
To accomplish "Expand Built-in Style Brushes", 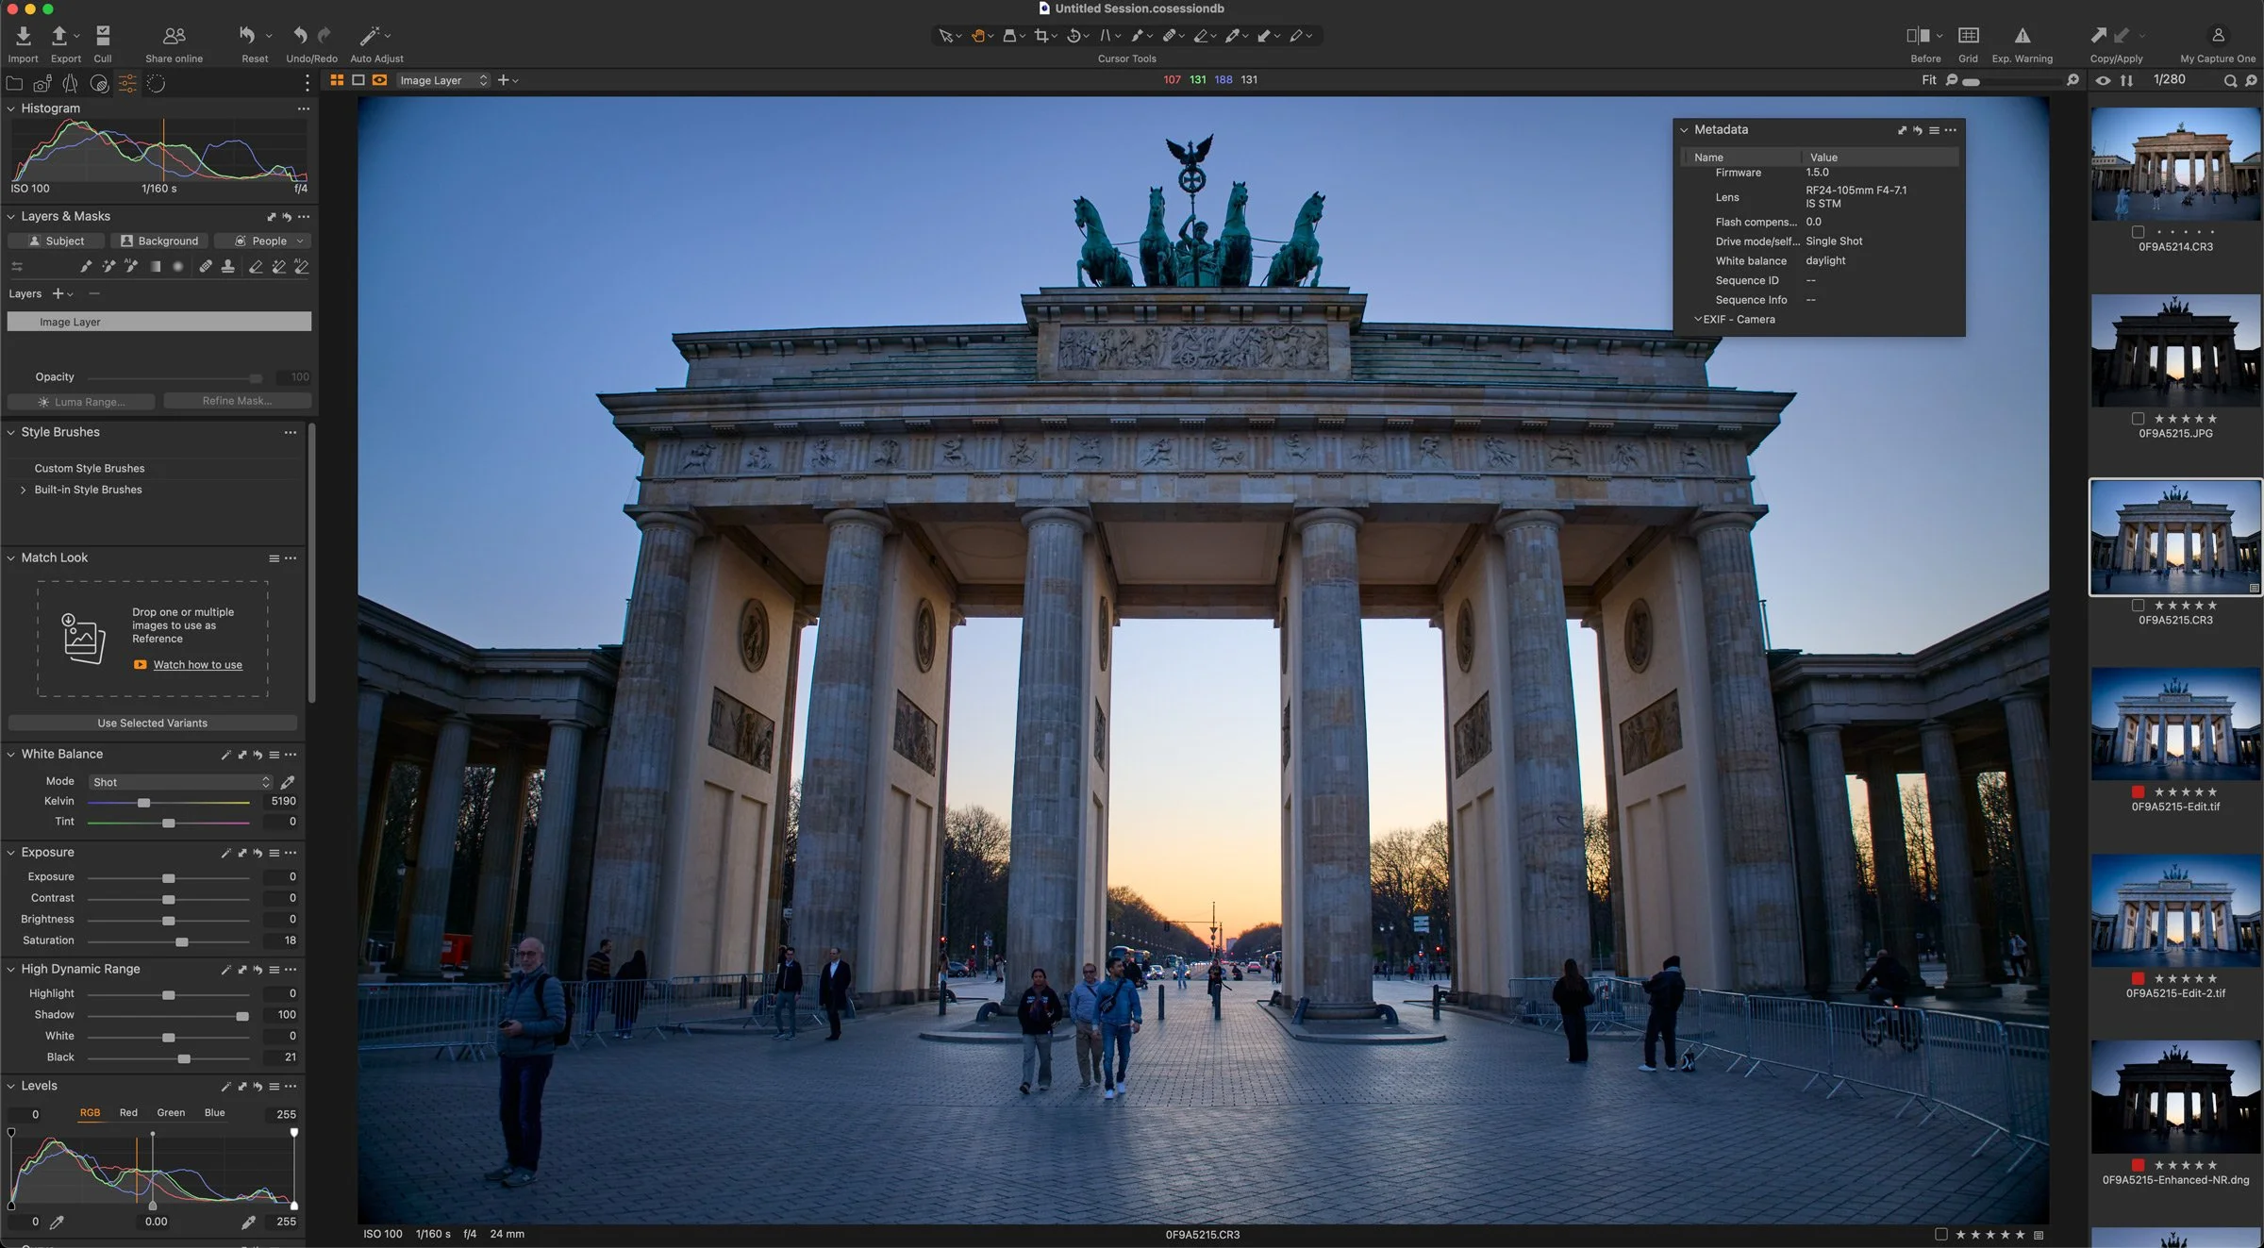I will pyautogui.click(x=24, y=490).
